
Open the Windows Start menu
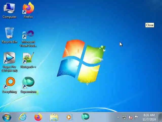[7, 117]
